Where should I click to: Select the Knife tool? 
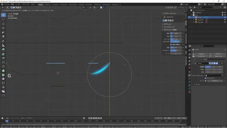click(3, 67)
